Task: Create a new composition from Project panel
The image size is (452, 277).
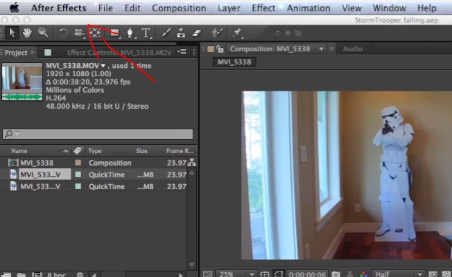Action: [37, 275]
